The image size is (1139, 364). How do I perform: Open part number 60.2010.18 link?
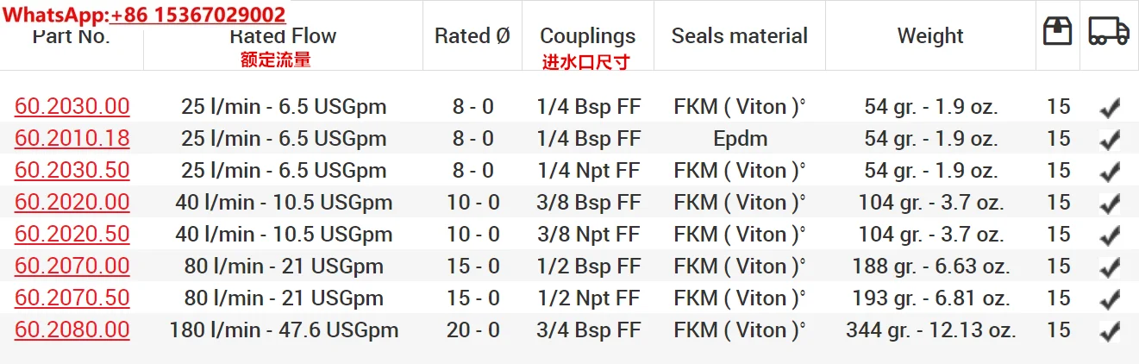point(72,139)
